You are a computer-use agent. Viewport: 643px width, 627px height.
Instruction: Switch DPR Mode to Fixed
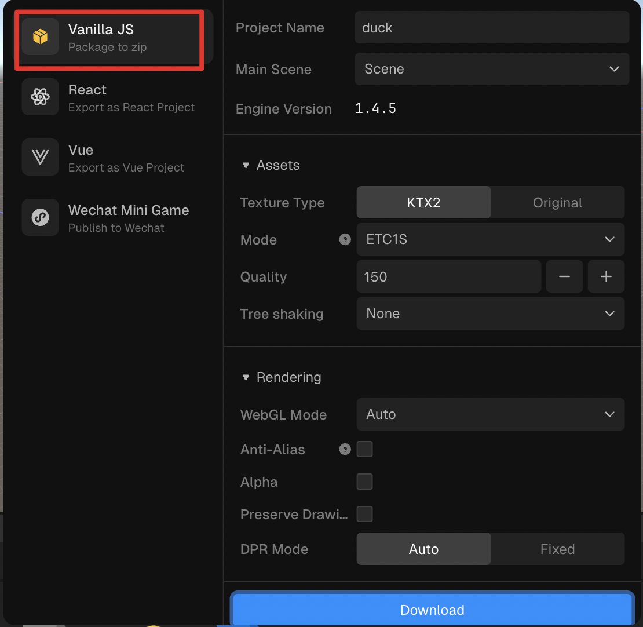(x=557, y=549)
